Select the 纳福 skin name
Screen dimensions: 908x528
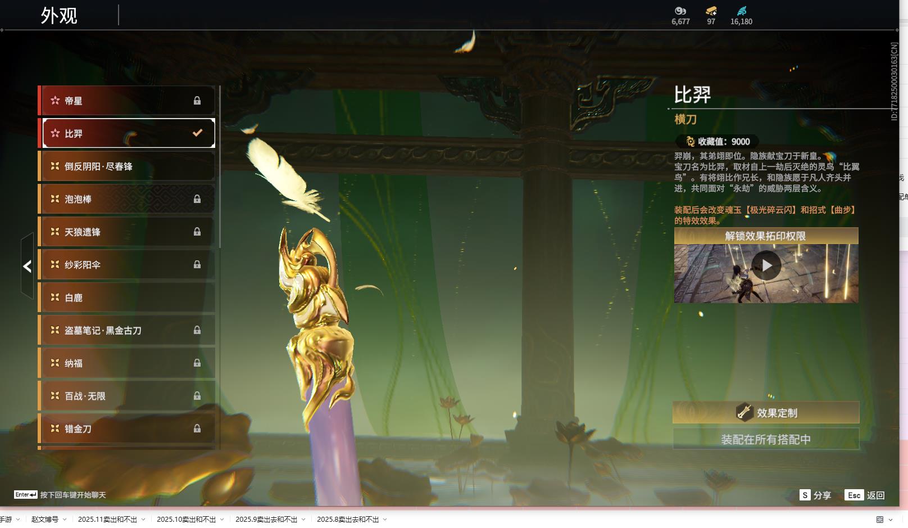74,363
